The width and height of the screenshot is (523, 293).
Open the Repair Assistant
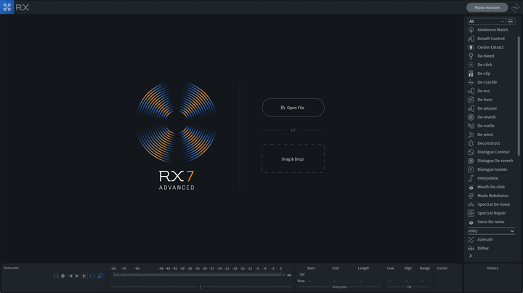pos(487,7)
